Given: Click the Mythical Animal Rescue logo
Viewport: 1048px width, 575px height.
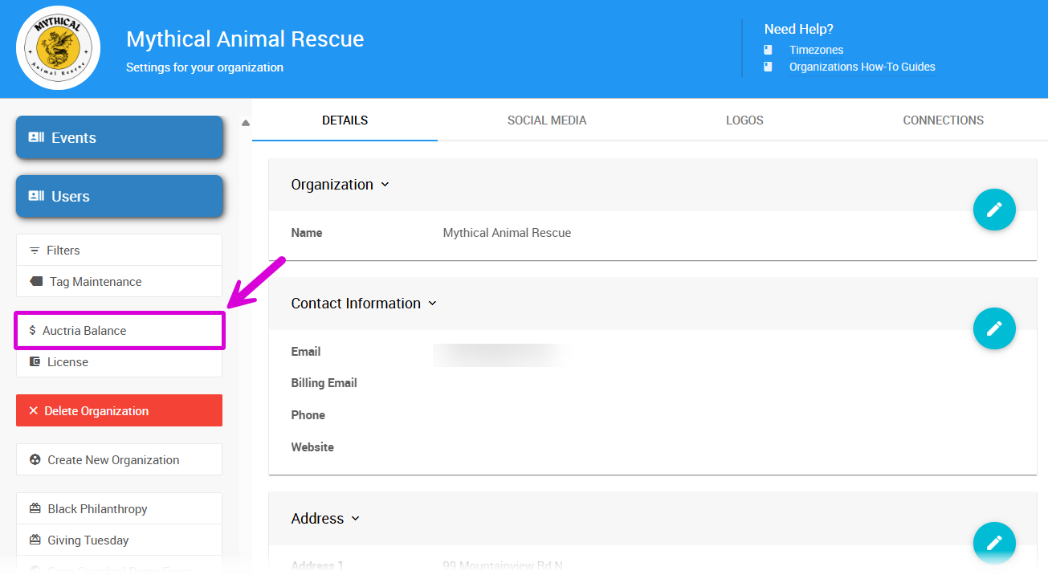Looking at the screenshot, I should tap(58, 48).
